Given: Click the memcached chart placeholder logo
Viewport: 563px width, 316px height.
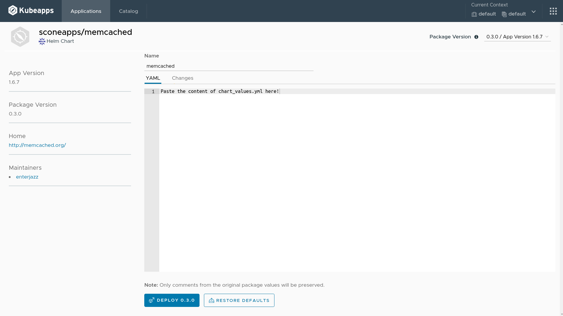Looking at the screenshot, I should pos(20,36).
